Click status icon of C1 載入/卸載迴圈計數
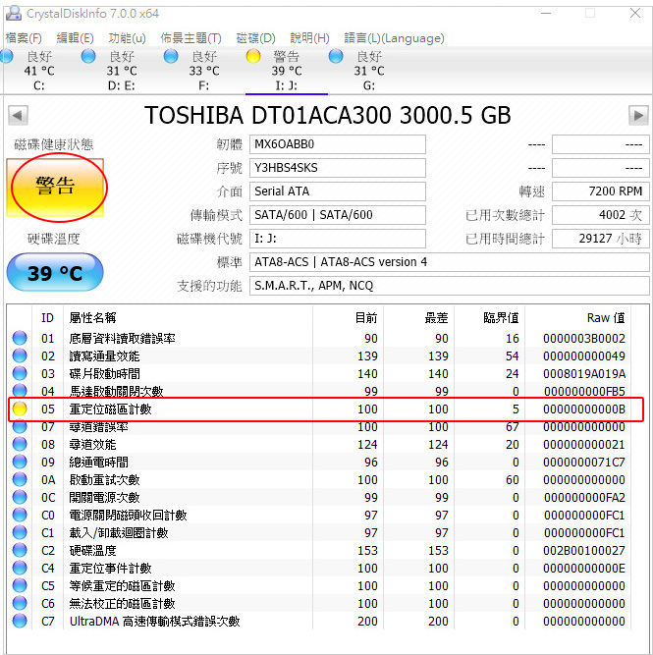Viewport: 653px width, 655px height. coord(20,532)
